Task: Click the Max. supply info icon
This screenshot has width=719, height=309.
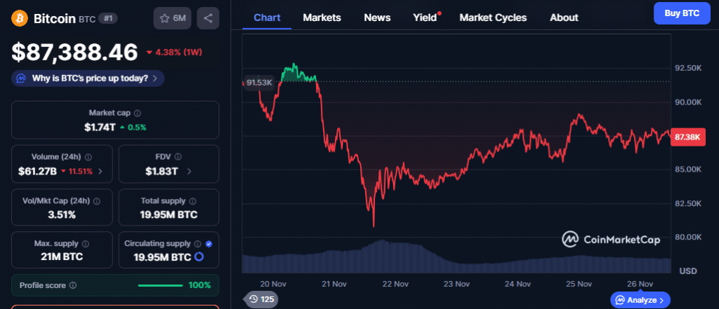Action: point(85,244)
